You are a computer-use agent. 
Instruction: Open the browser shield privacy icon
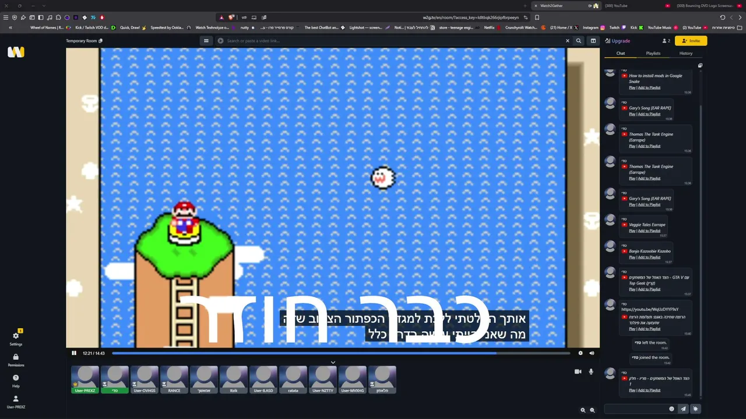click(x=15, y=17)
